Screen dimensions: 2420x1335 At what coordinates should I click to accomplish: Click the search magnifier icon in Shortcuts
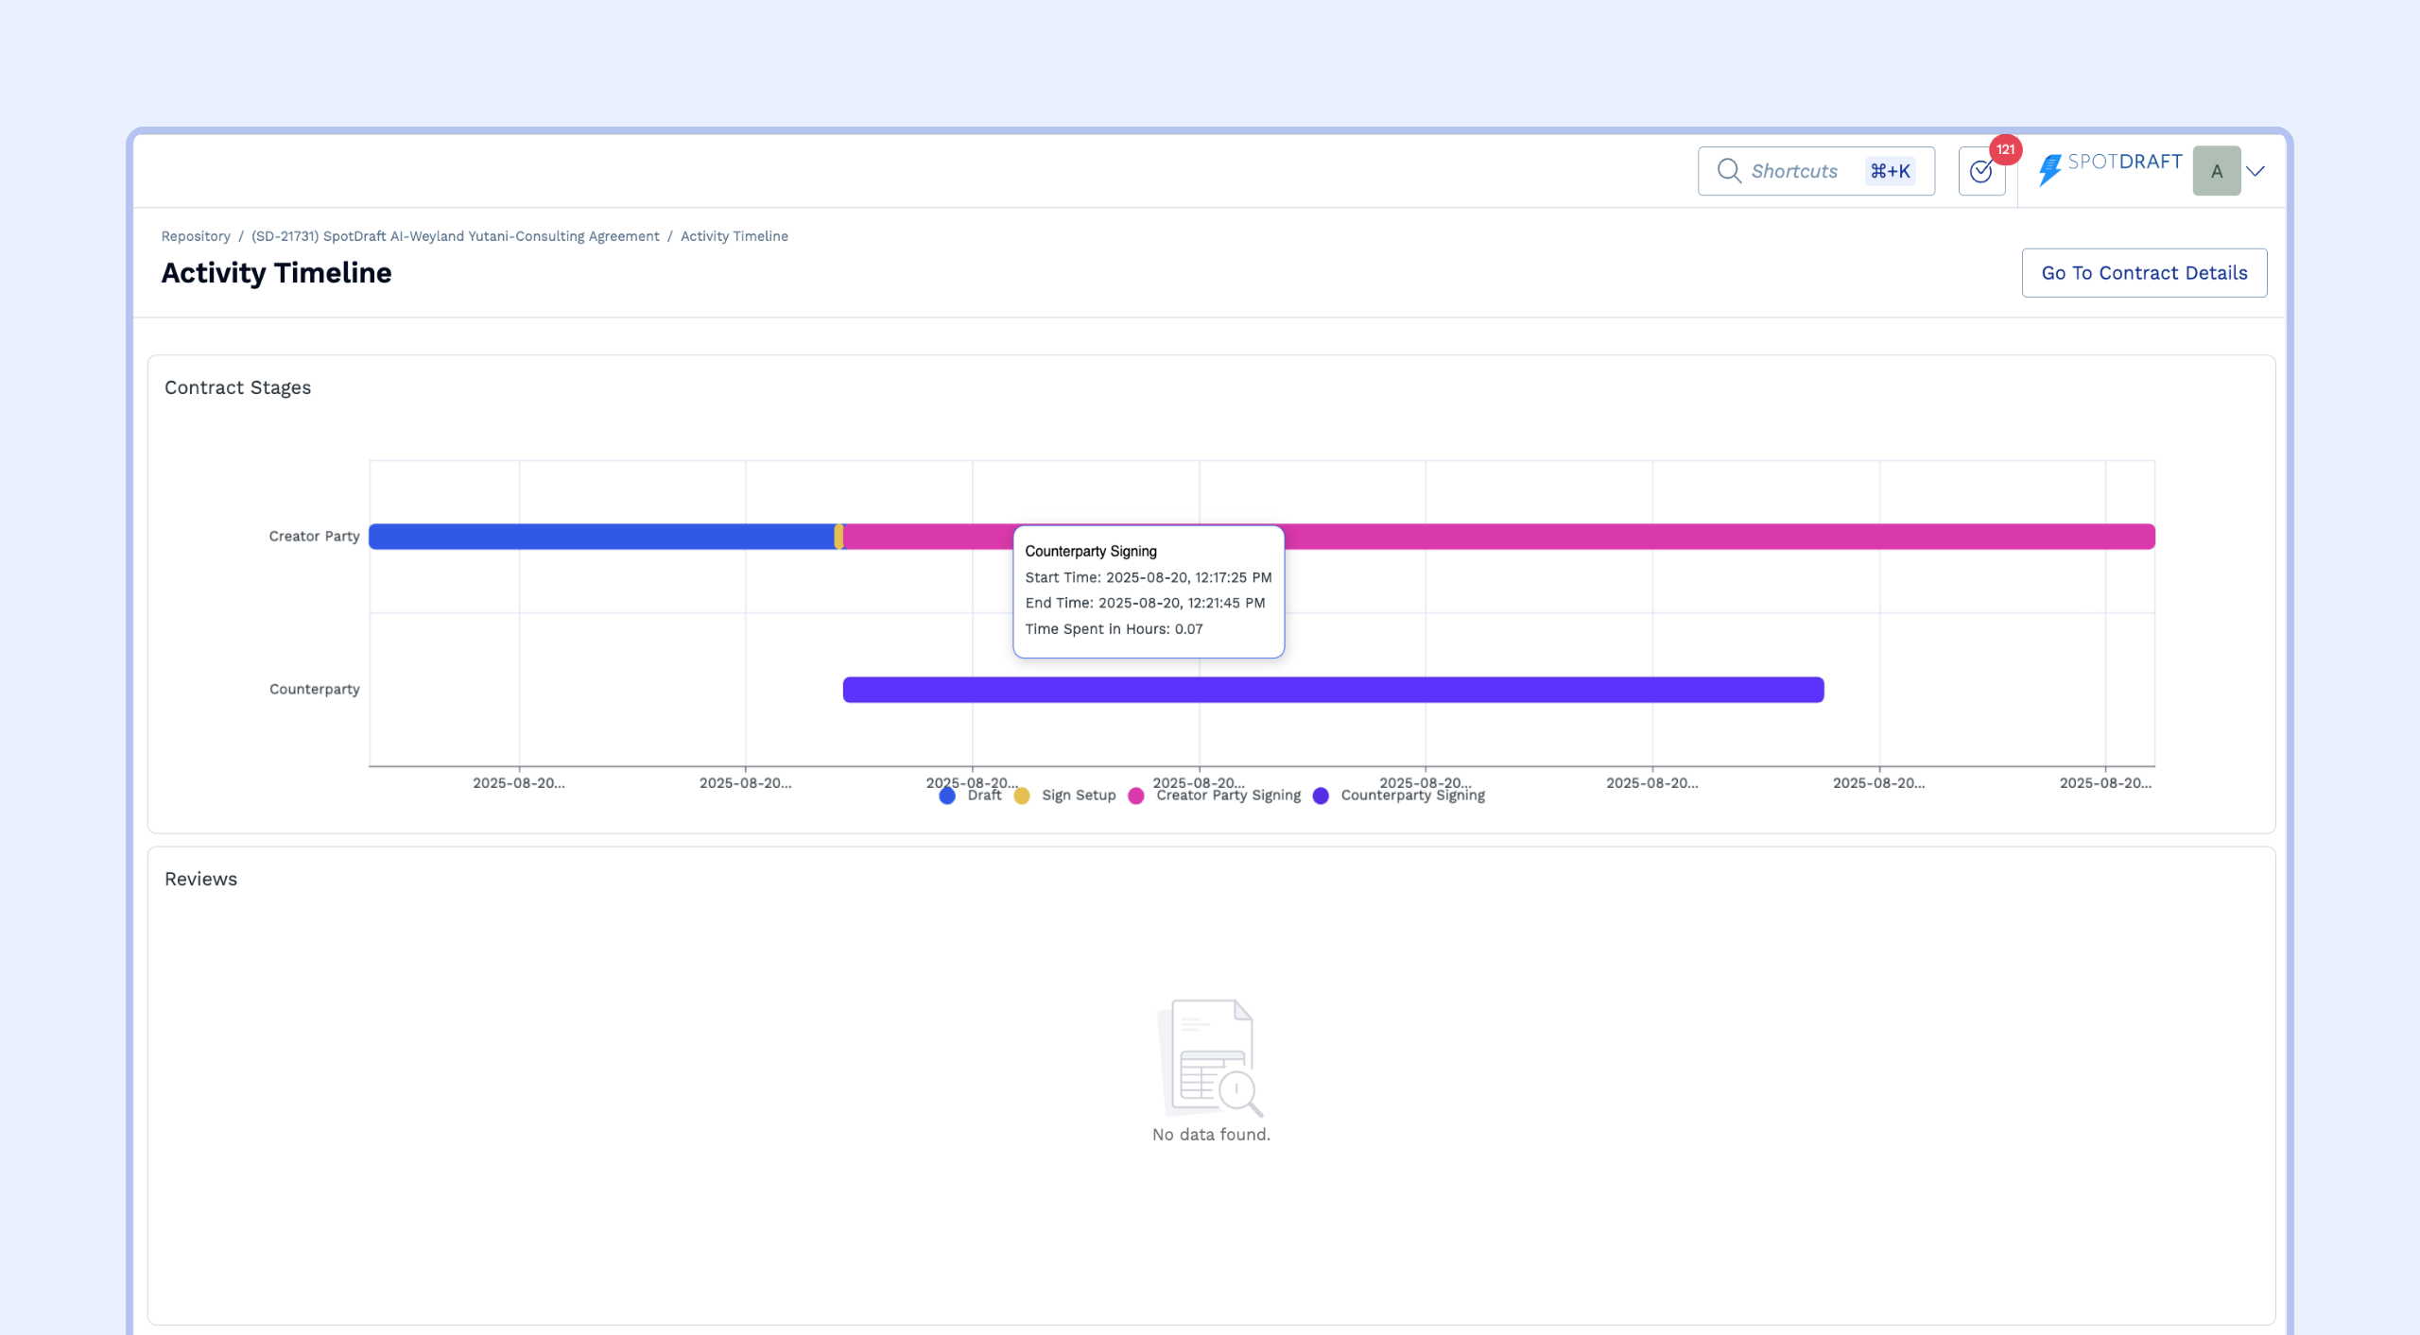(1728, 171)
